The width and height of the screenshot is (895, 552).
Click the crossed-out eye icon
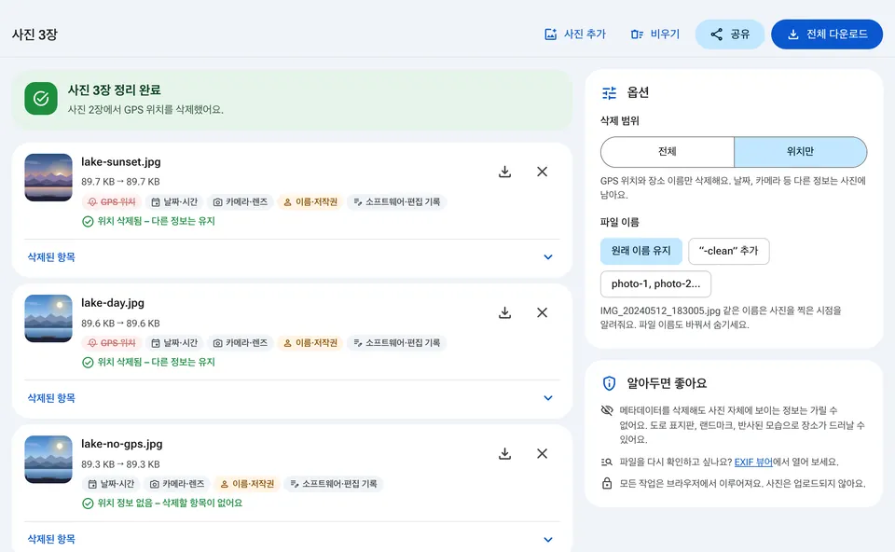pyautogui.click(x=607, y=410)
